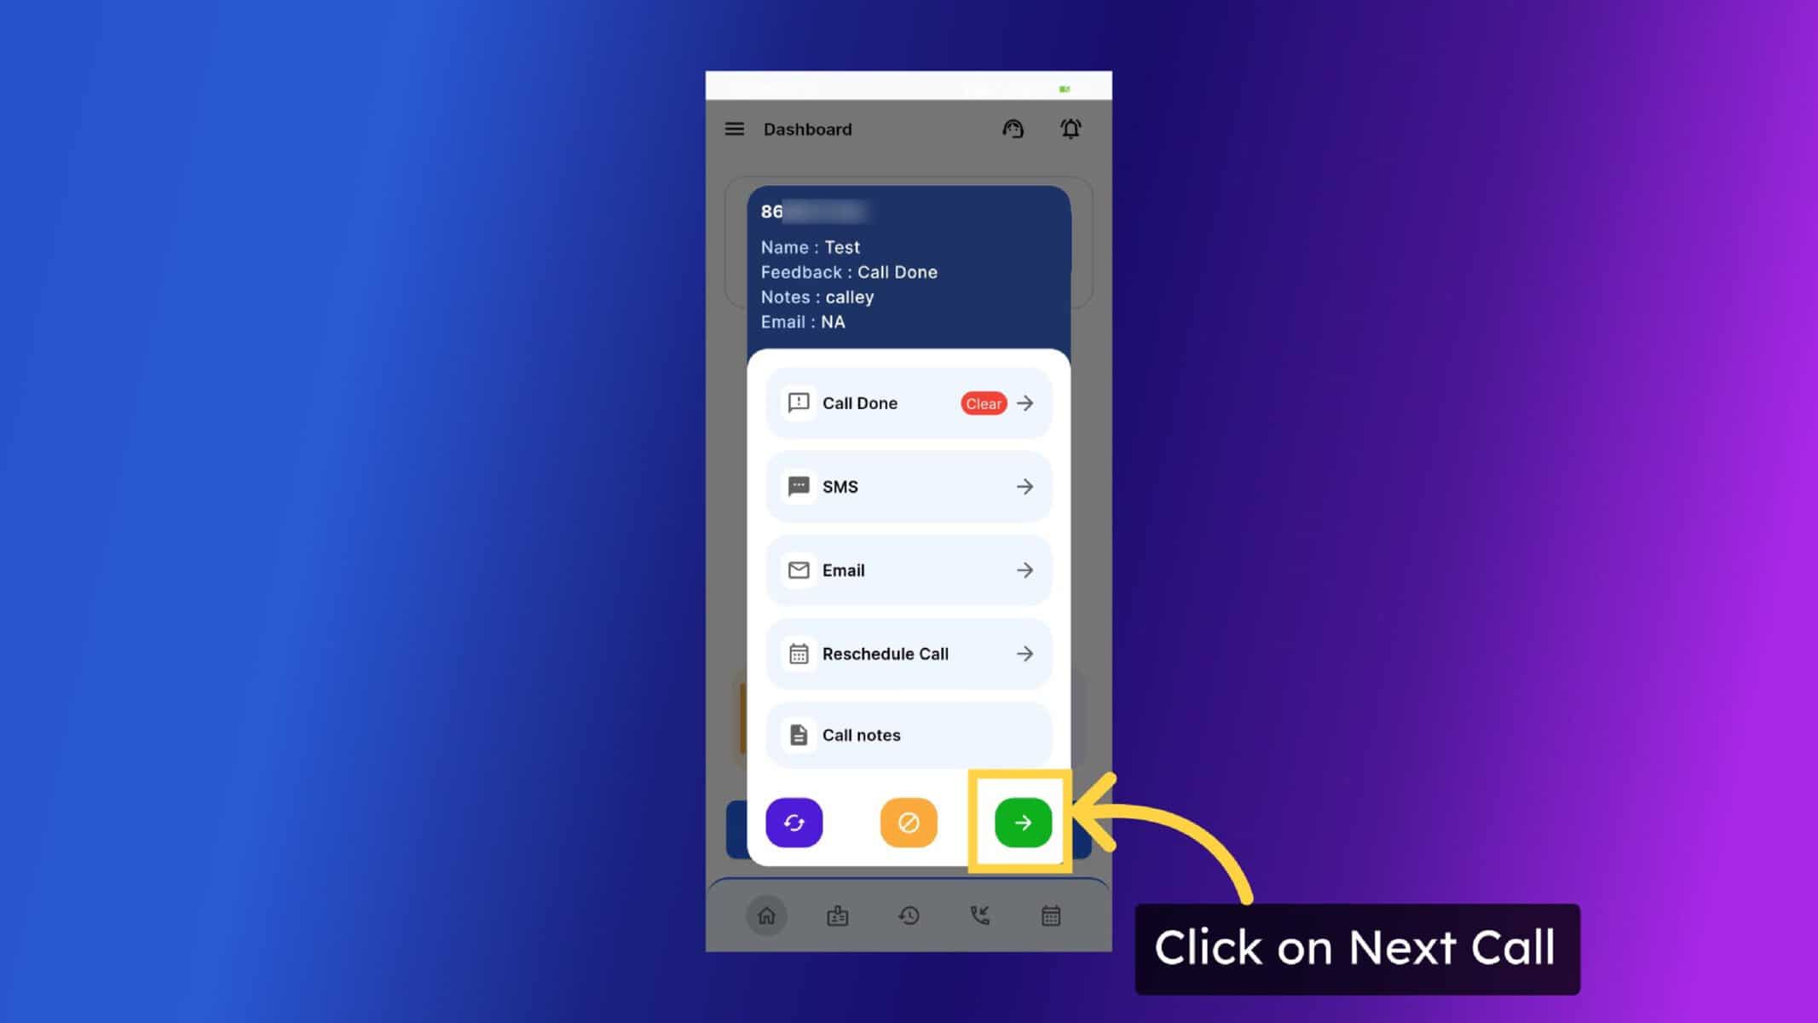Select the calls tab in bottom navigation
Image resolution: width=1818 pixels, height=1023 pixels.
[x=980, y=915]
